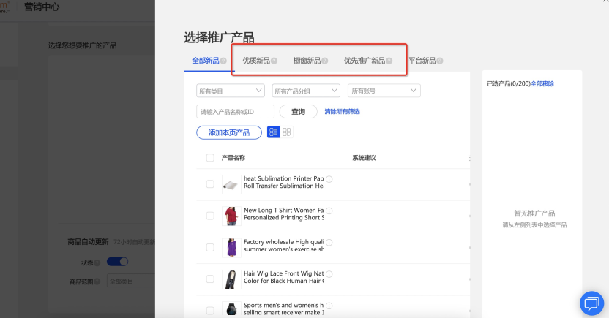Switch to the 橱窗新品 tab
609x318 pixels.
click(307, 61)
